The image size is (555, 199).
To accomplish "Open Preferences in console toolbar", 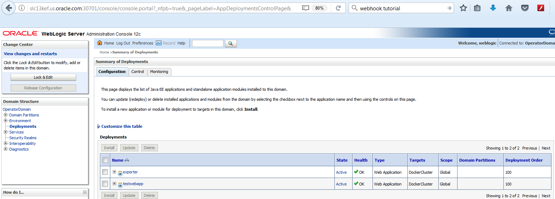I will click(143, 43).
